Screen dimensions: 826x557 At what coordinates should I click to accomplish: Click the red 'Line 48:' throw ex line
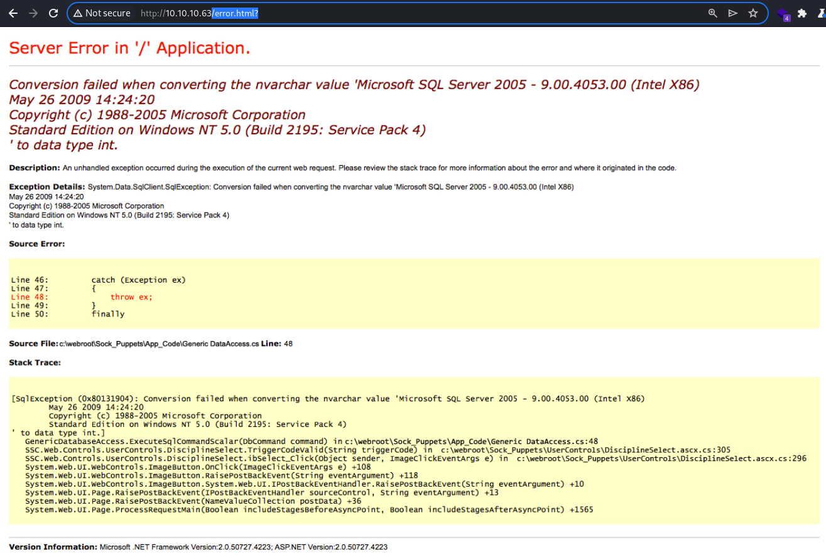[82, 297]
